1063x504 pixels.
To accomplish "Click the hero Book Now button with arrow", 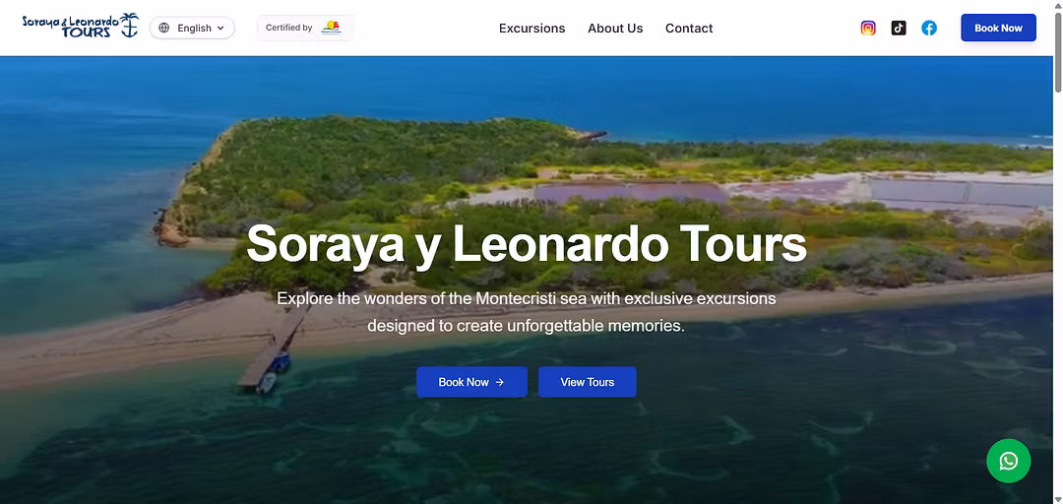I will tap(471, 382).
